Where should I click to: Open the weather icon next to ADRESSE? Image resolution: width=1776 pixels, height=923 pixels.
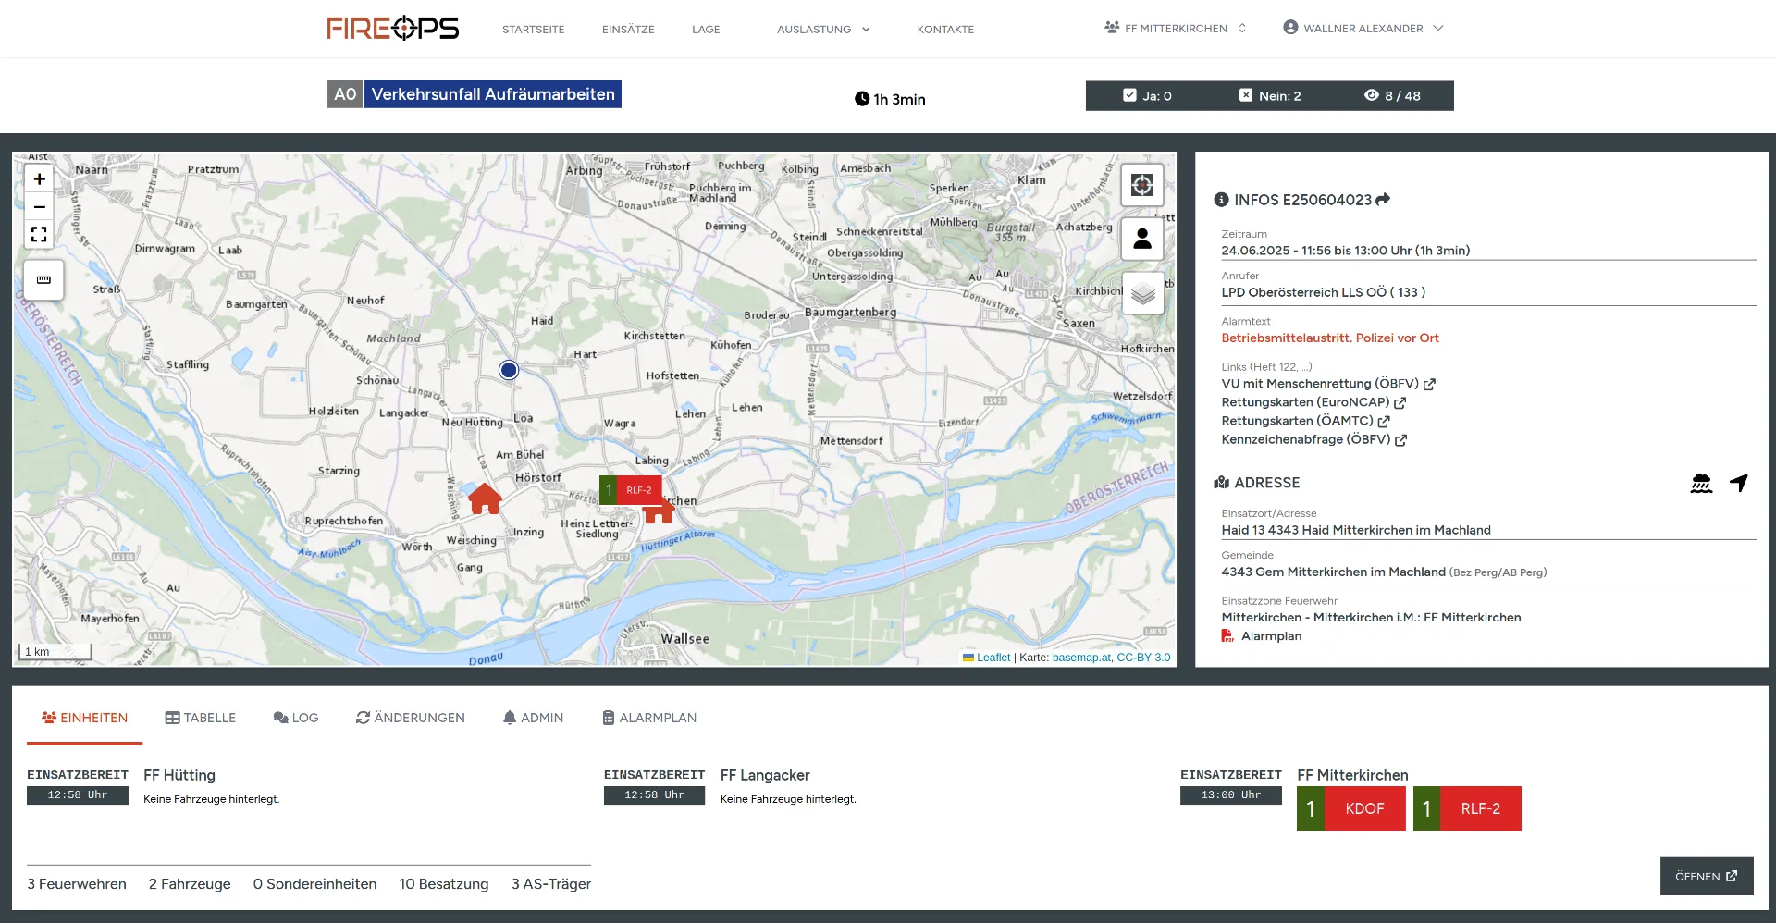(1701, 483)
